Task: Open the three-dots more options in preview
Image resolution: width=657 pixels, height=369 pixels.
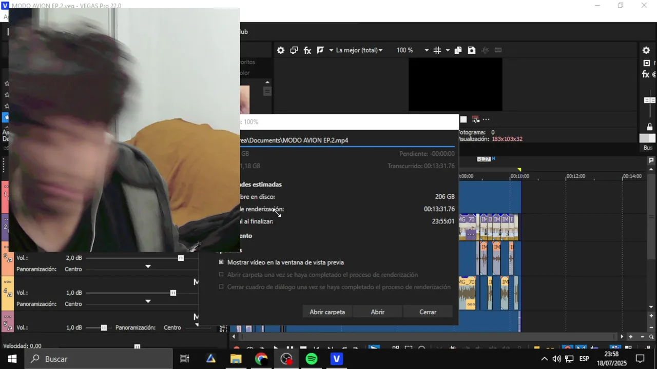Action: (x=486, y=119)
